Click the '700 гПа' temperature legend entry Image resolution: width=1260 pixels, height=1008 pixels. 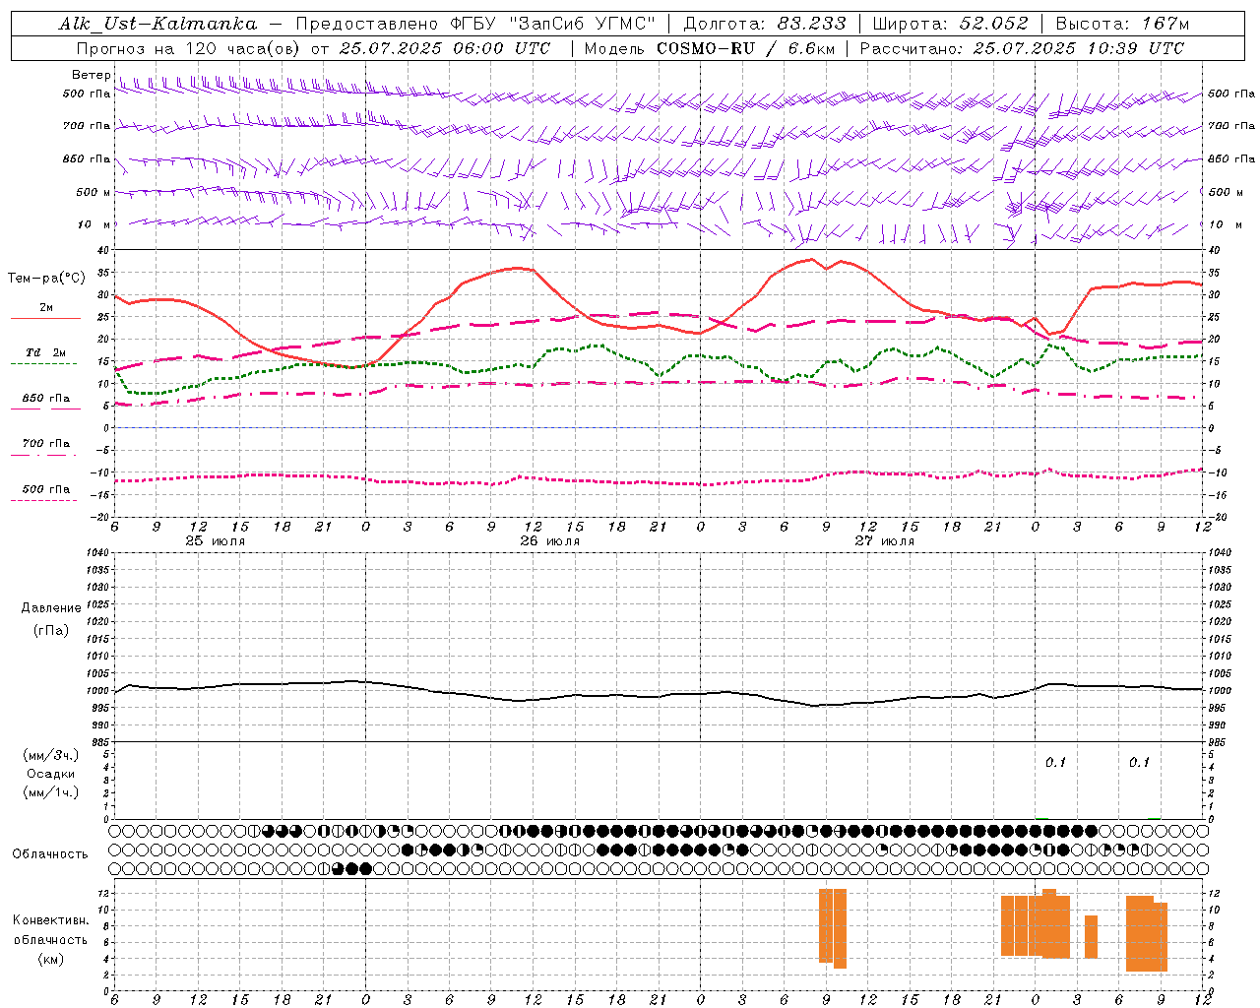click(x=46, y=444)
